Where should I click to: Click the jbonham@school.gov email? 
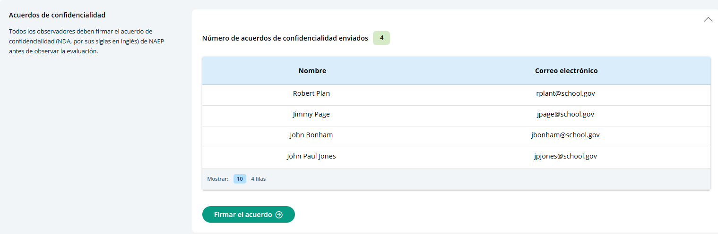[565, 135]
